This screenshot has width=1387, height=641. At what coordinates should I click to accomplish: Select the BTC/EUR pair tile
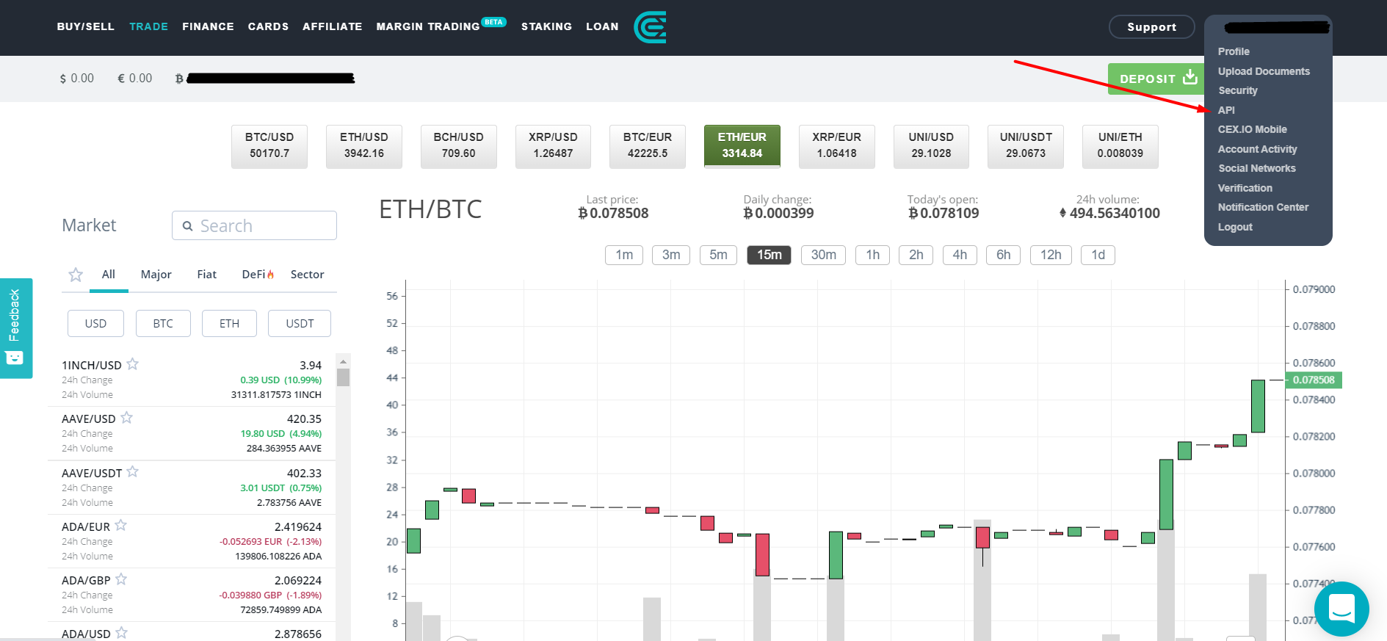click(x=648, y=146)
